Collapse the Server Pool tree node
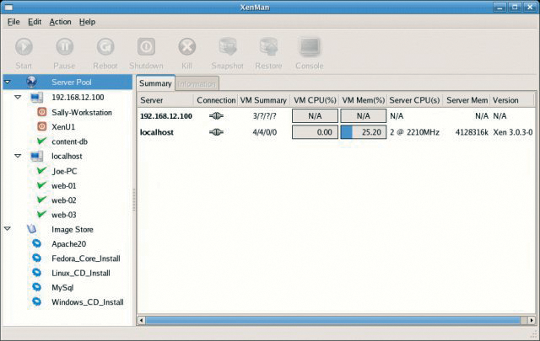Image resolution: width=540 pixels, height=341 pixels. coord(8,83)
